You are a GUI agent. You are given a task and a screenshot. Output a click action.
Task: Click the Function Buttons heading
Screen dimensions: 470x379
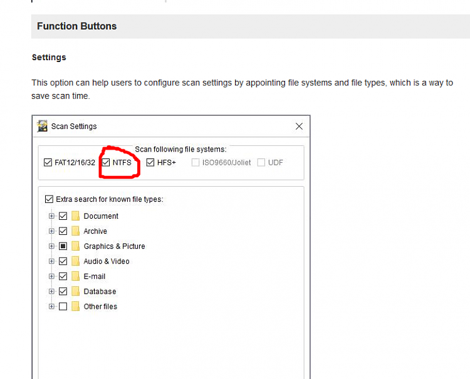coord(76,26)
